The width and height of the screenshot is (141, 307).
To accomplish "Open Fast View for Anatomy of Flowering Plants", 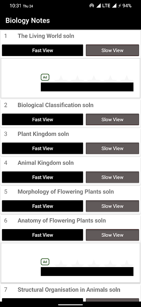I will pos(42,235).
